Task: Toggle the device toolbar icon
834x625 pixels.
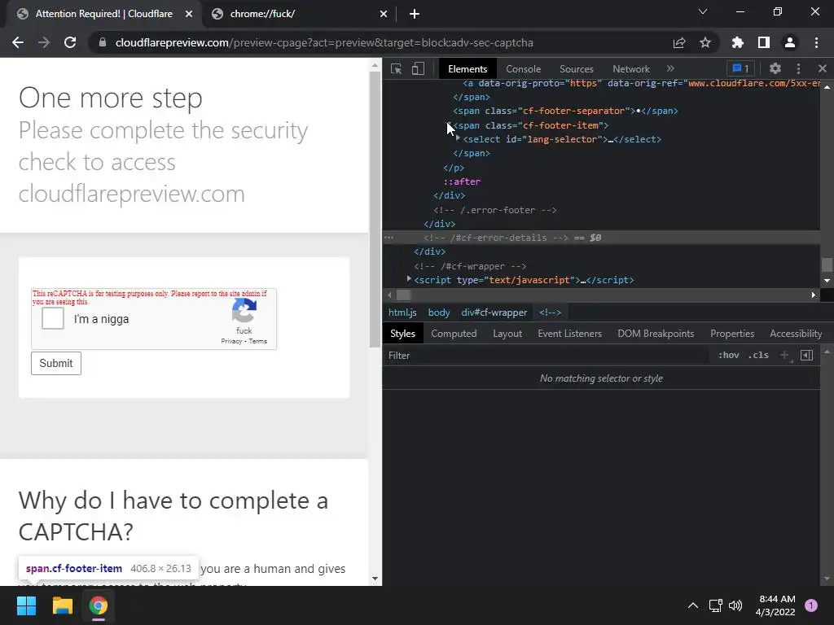Action: pos(418,68)
